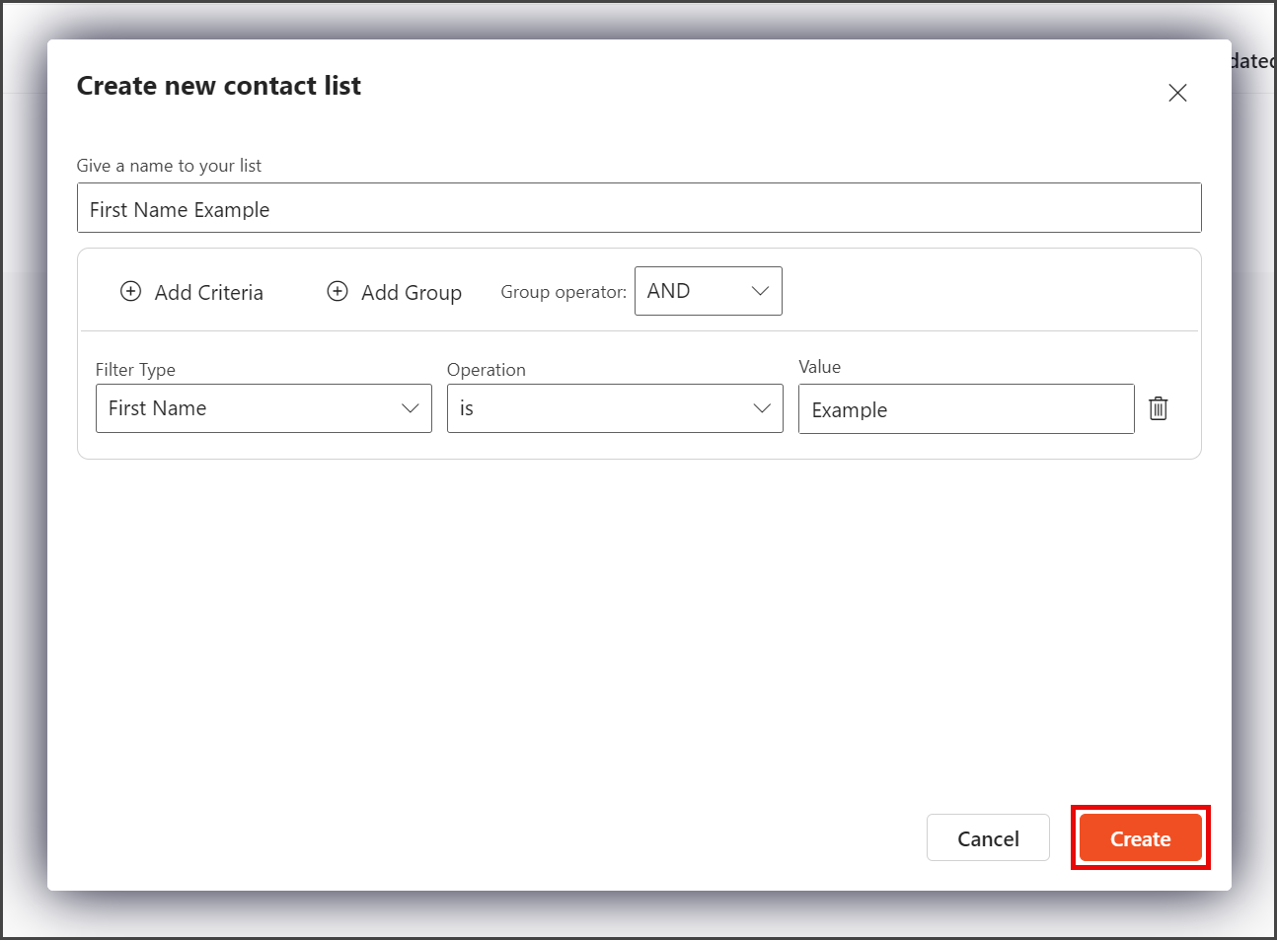Click the dialog title Create new contact list

219,86
